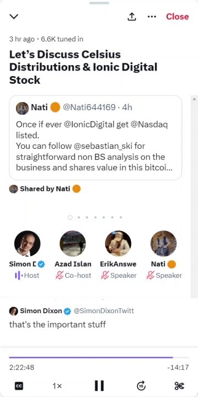The height and width of the screenshot is (397, 198).
Task: Go to the last carousel page dot
Action: click(121, 217)
